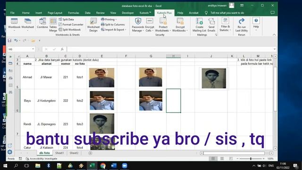Viewport: 302px width, 170px height.
Task: Expand the formula bar chevron
Action: [275, 49]
